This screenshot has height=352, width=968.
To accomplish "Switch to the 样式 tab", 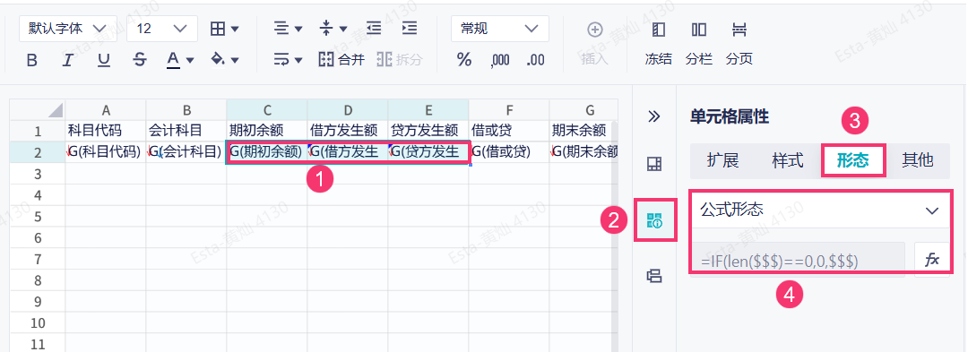I will (788, 160).
